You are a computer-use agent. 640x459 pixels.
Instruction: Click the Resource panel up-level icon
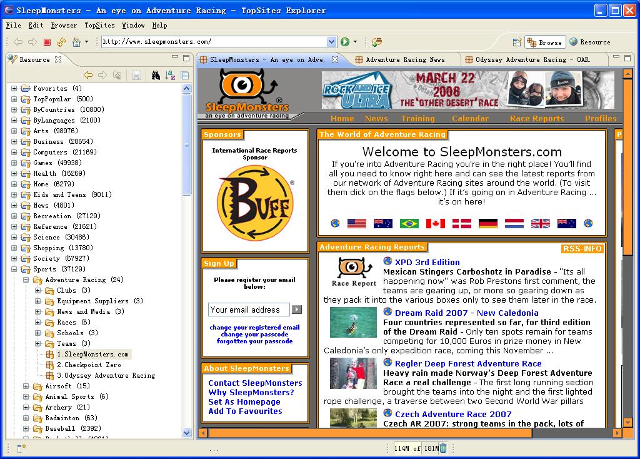(117, 75)
